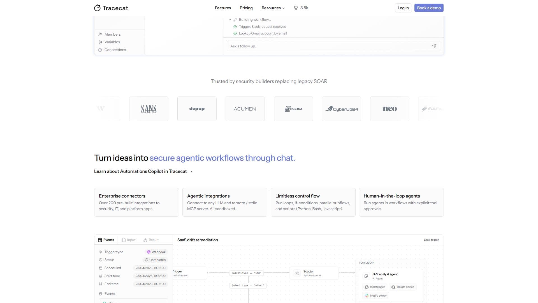Click the Tracecat logo icon
Image resolution: width=538 pixels, height=303 pixels.
(x=97, y=8)
